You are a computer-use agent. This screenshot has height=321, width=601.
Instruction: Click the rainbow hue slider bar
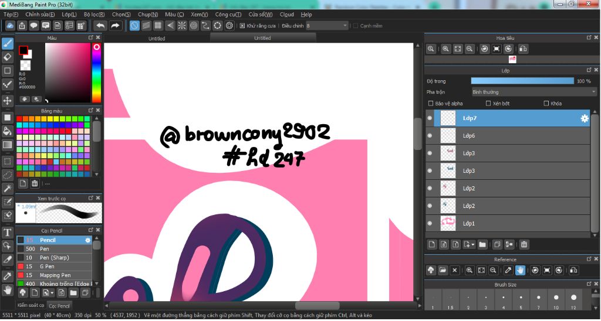[x=97, y=73]
